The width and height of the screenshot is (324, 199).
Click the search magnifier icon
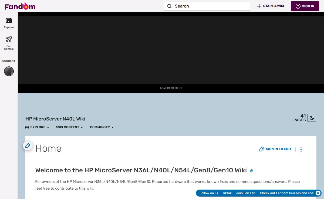[x=170, y=6]
